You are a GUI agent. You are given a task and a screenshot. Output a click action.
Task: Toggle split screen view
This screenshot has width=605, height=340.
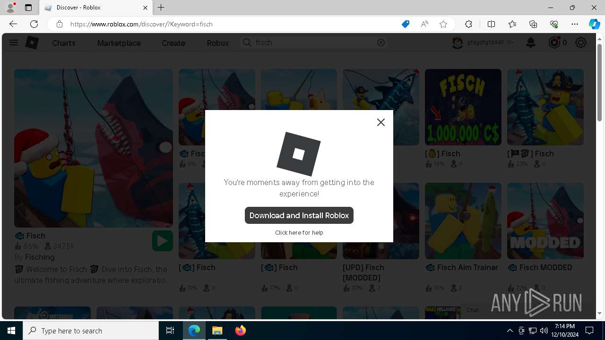pyautogui.click(x=491, y=24)
